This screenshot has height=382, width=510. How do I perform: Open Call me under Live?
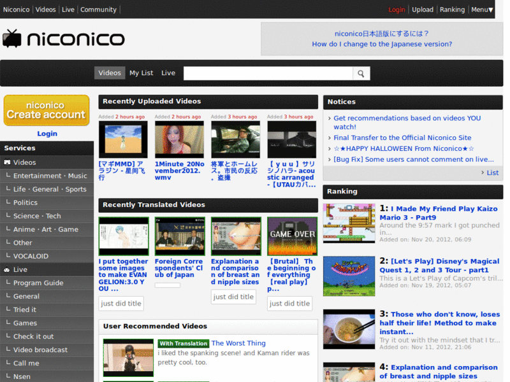(x=47, y=363)
